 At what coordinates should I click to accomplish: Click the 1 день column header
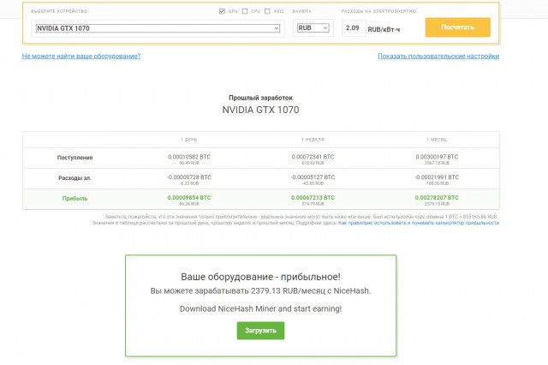point(189,140)
